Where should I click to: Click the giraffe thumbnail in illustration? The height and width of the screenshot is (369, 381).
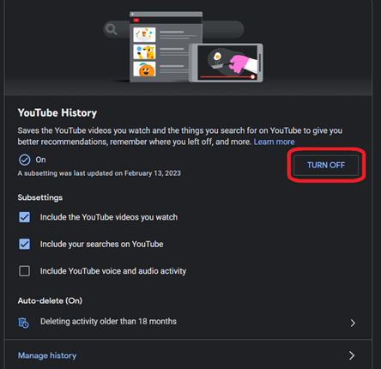(x=144, y=51)
